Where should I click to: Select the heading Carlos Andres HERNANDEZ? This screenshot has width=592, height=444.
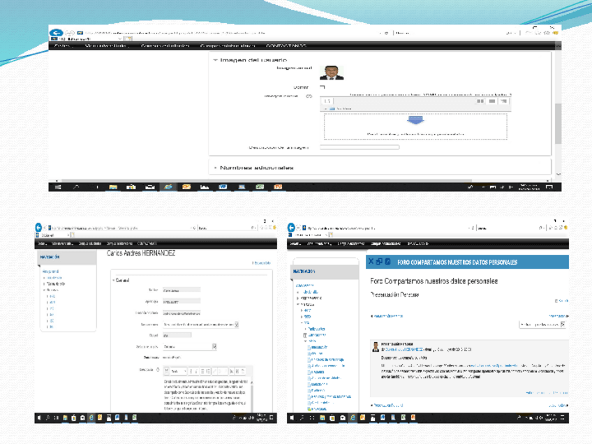141,253
